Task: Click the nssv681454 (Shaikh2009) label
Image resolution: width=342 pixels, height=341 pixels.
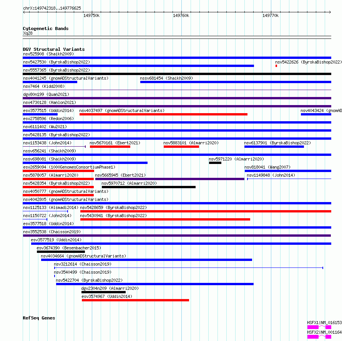Action: [166, 78]
